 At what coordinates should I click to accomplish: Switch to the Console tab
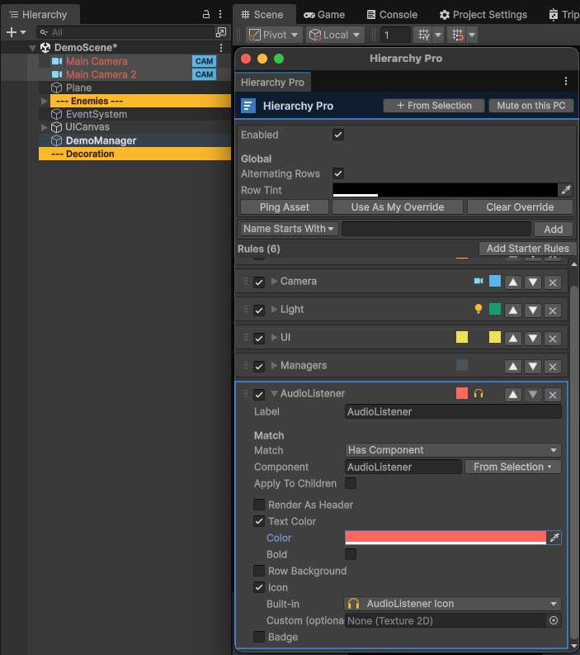[x=392, y=15]
